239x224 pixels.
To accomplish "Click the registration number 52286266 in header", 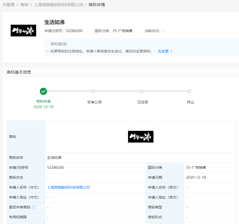I will pyautogui.click(x=74, y=31).
